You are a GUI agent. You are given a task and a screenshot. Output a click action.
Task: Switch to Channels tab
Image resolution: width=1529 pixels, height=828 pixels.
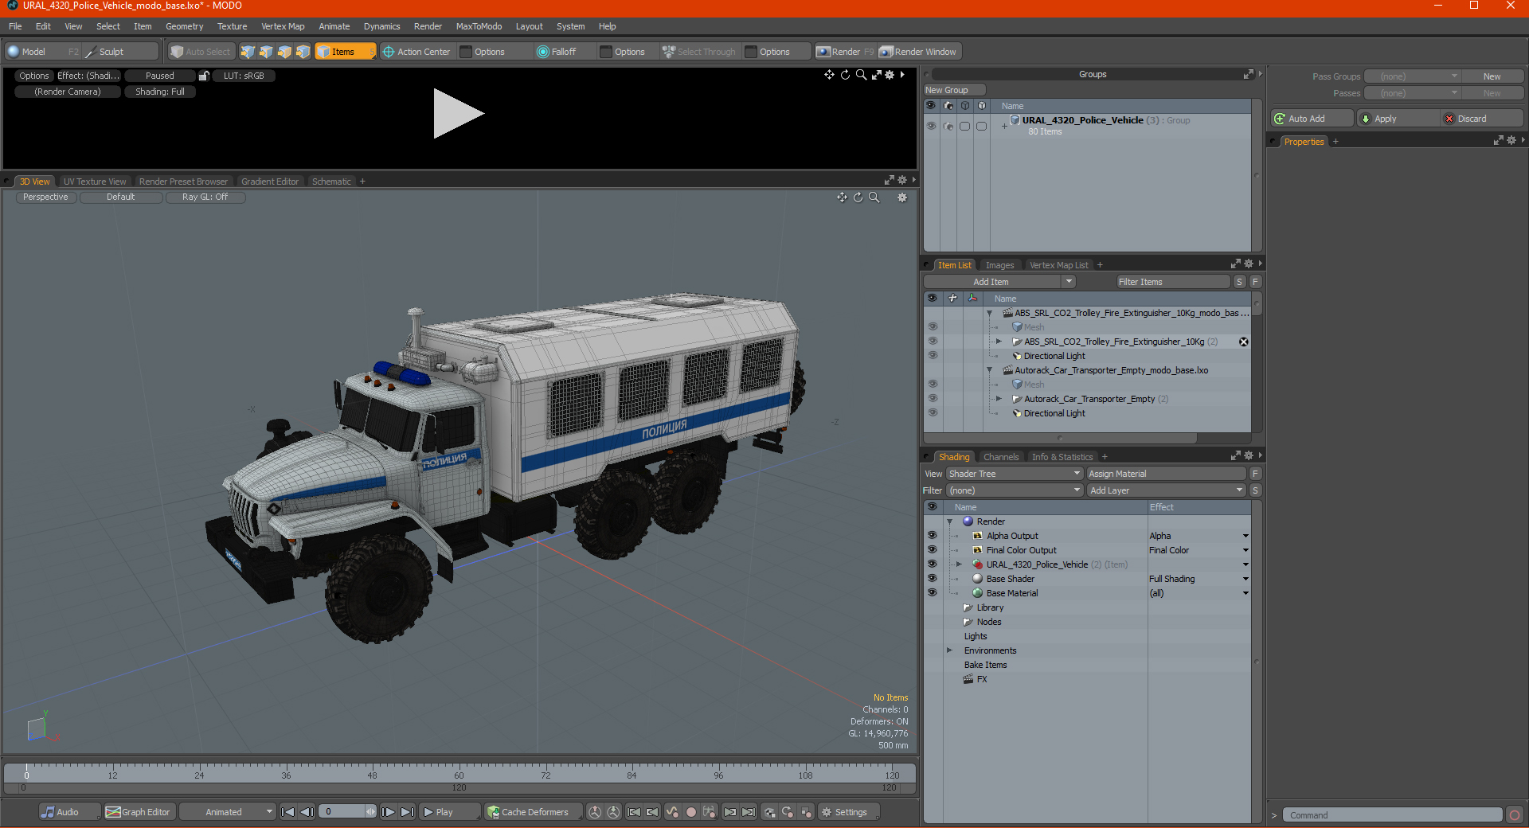tap(1001, 457)
